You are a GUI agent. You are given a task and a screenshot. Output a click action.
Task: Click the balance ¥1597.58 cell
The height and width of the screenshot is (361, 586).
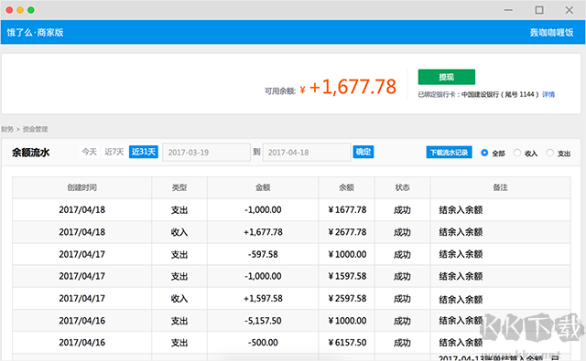tap(347, 276)
